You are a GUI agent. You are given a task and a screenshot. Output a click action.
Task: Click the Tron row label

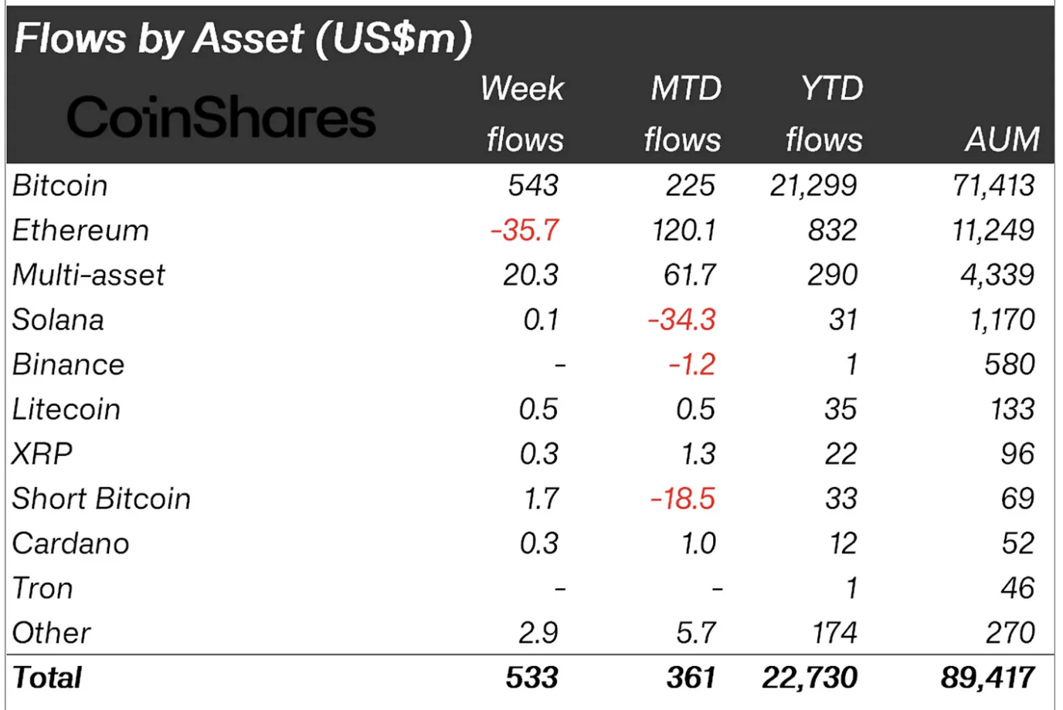(43, 589)
